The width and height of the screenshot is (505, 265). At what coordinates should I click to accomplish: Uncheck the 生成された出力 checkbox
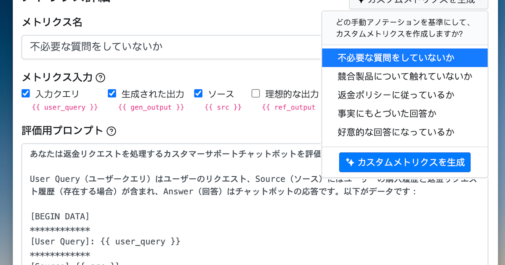(112, 93)
